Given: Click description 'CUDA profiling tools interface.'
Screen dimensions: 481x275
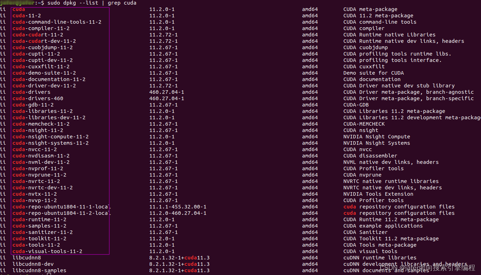Looking at the screenshot, I should point(393,60).
